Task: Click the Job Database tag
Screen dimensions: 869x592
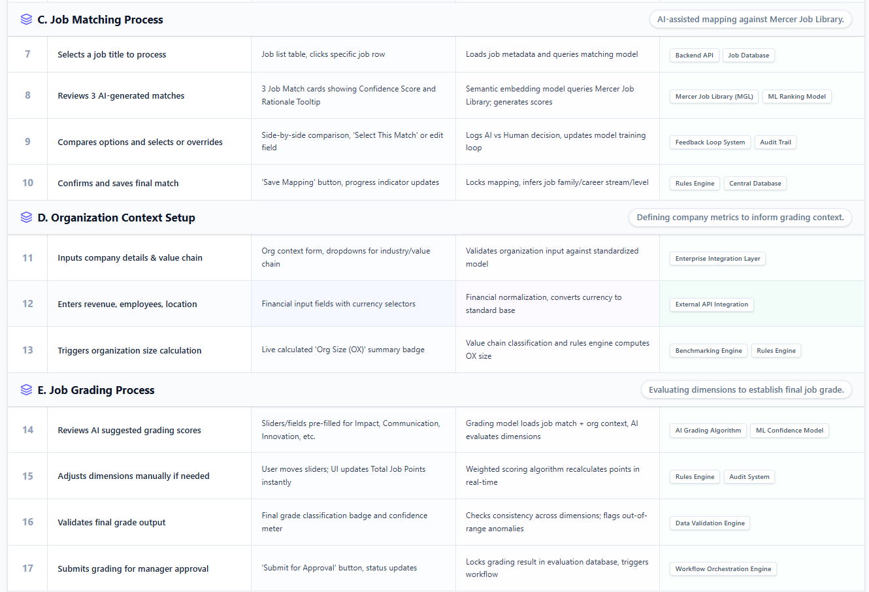Action: click(748, 56)
